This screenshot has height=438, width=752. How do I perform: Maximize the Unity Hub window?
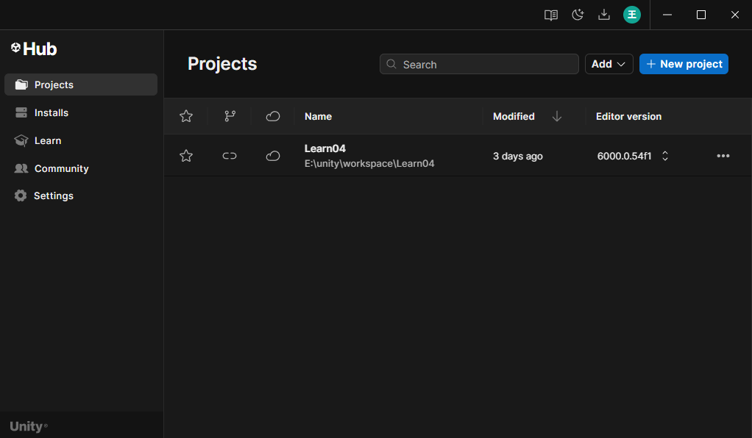pyautogui.click(x=701, y=15)
